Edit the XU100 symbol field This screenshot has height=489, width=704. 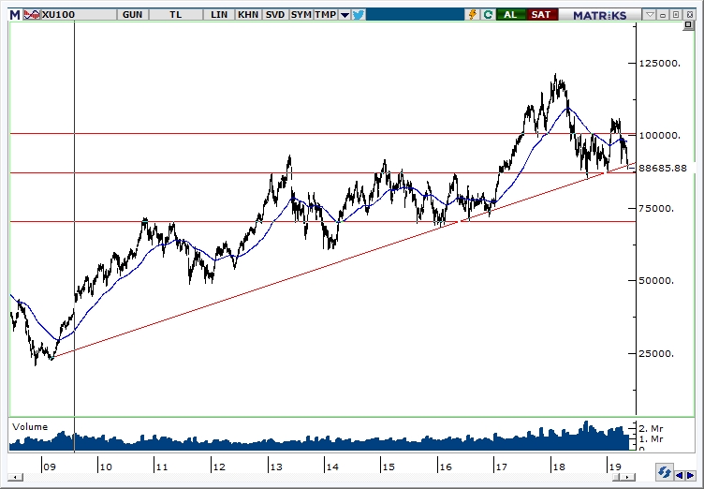point(78,15)
